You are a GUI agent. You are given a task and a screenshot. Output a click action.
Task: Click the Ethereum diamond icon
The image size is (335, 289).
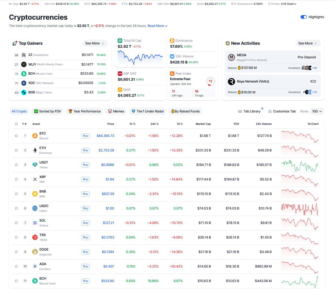click(35, 150)
